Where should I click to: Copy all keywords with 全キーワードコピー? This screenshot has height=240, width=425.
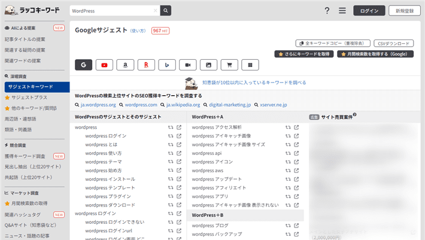point(332,43)
